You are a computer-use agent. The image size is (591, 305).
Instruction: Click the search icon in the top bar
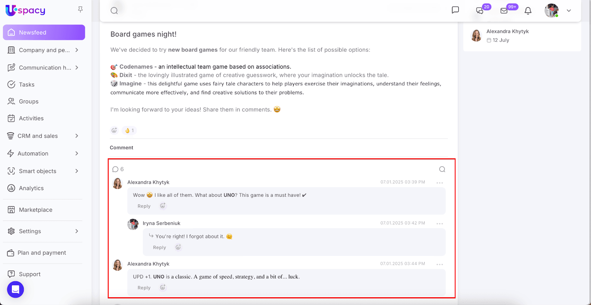tap(114, 11)
